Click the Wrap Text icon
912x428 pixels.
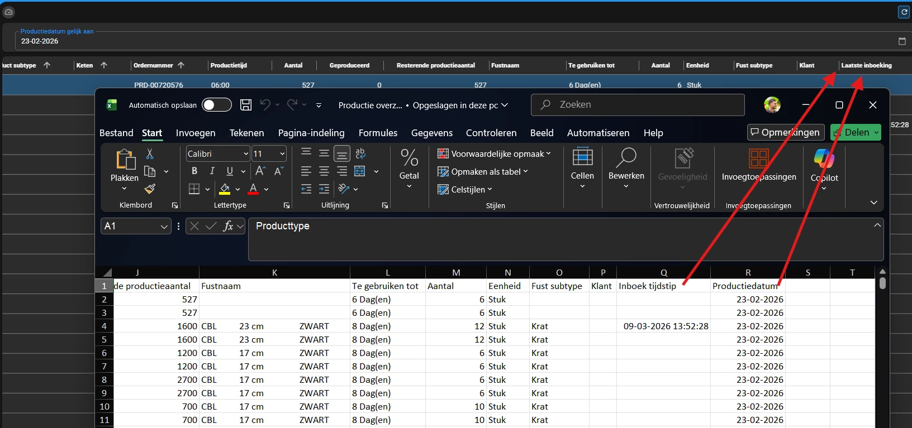[360, 153]
